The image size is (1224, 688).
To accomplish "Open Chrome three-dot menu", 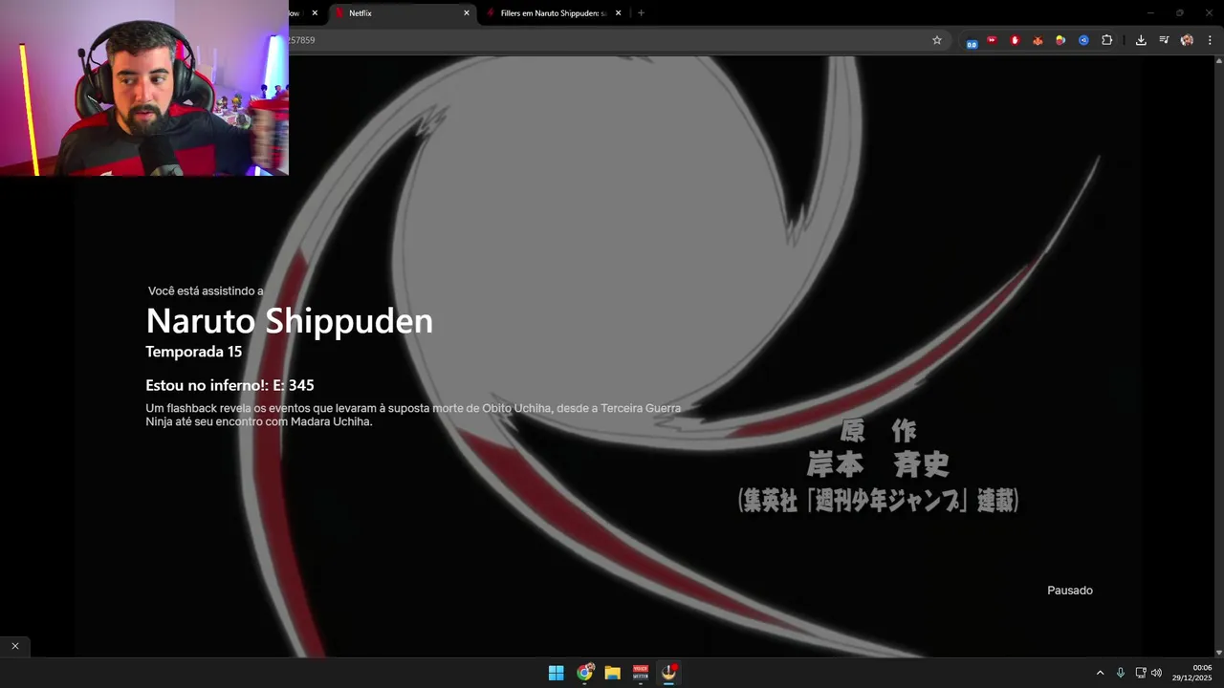I will click(1210, 40).
